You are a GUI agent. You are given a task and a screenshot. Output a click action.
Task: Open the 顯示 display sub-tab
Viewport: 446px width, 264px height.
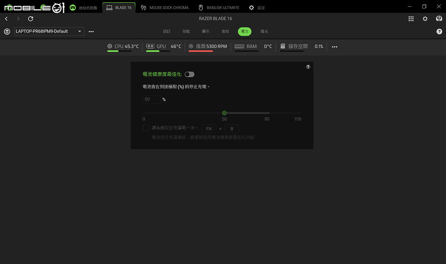[x=206, y=31]
